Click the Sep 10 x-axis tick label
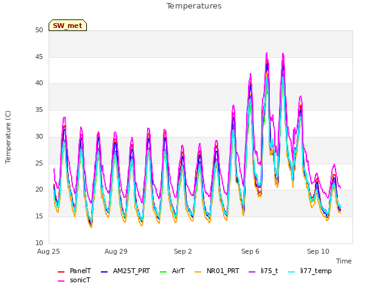The height and width of the screenshot is (292, 389). 318,251
